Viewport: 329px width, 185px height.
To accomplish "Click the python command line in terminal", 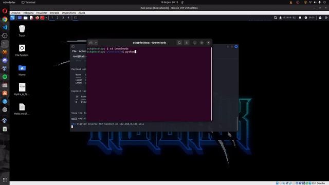I will tap(112, 51).
